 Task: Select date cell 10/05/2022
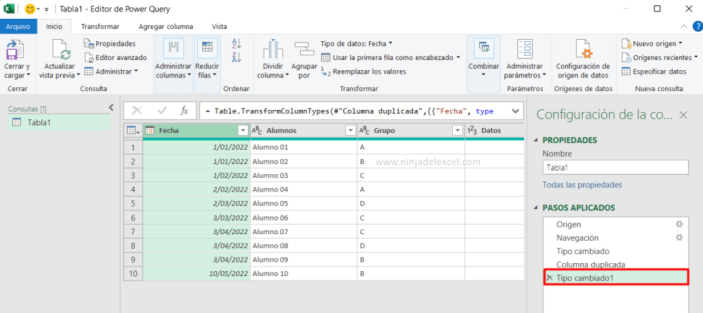196,274
